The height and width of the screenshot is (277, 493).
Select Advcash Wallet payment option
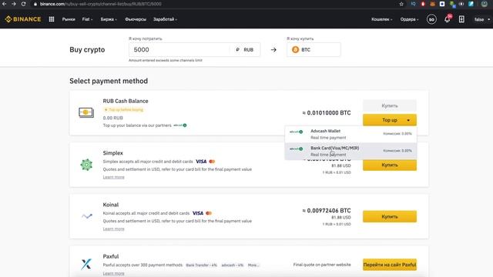pyautogui.click(x=351, y=134)
